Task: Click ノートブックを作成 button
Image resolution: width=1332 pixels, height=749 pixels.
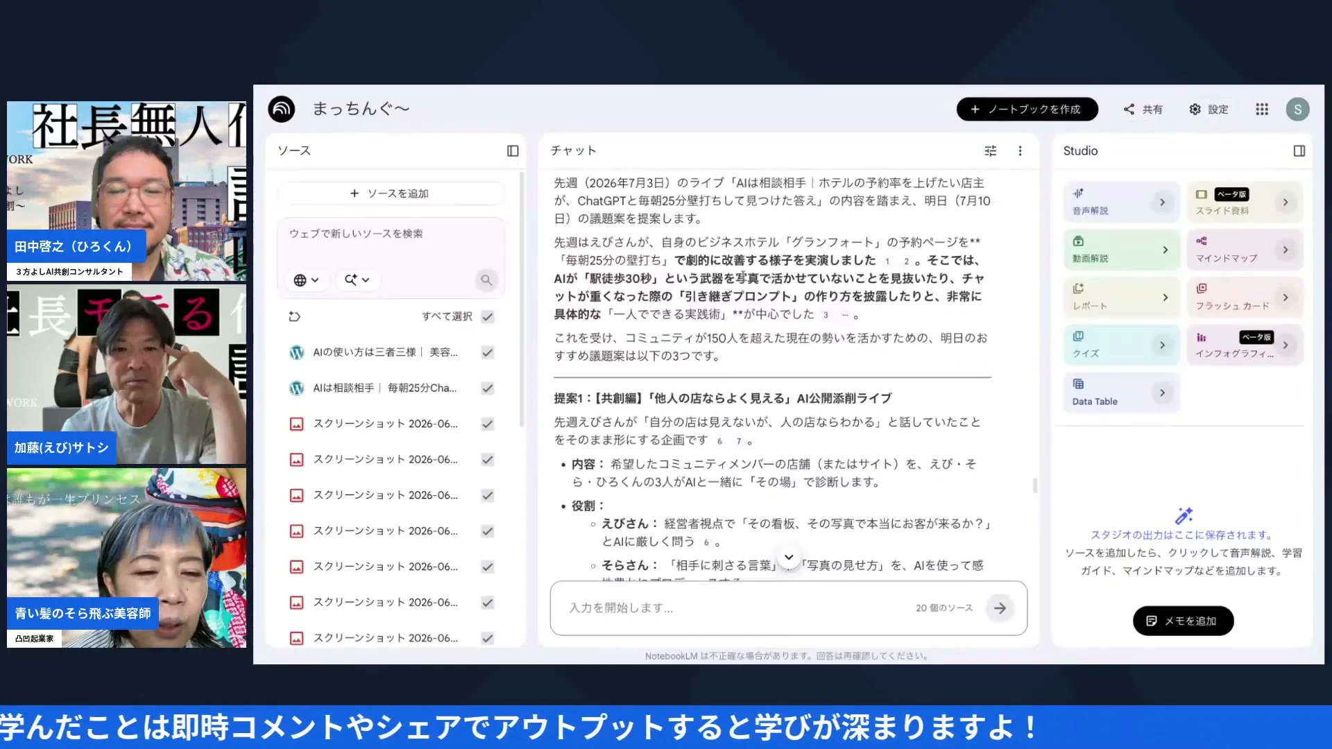Action: (1027, 110)
